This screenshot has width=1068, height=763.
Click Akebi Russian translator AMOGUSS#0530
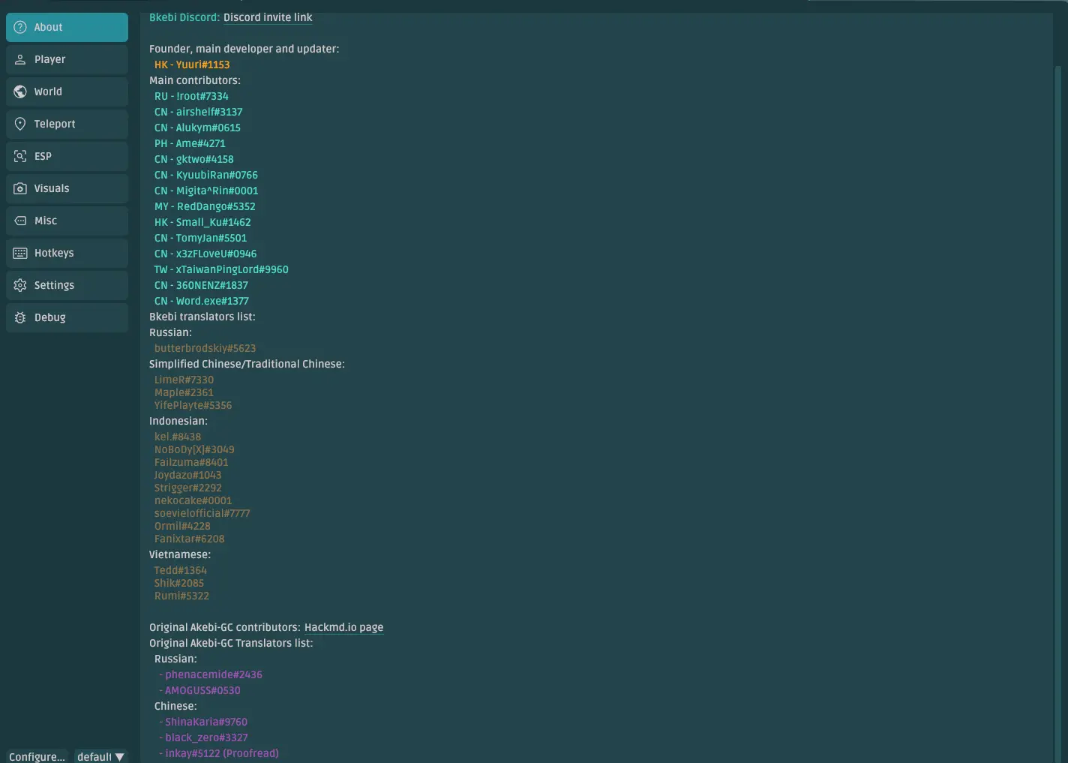(x=202, y=690)
